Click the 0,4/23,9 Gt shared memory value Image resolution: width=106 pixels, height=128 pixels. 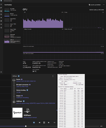click(x=37, y=67)
